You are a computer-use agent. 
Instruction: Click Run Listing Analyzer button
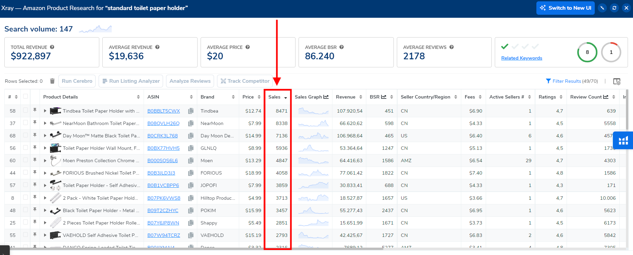click(131, 81)
